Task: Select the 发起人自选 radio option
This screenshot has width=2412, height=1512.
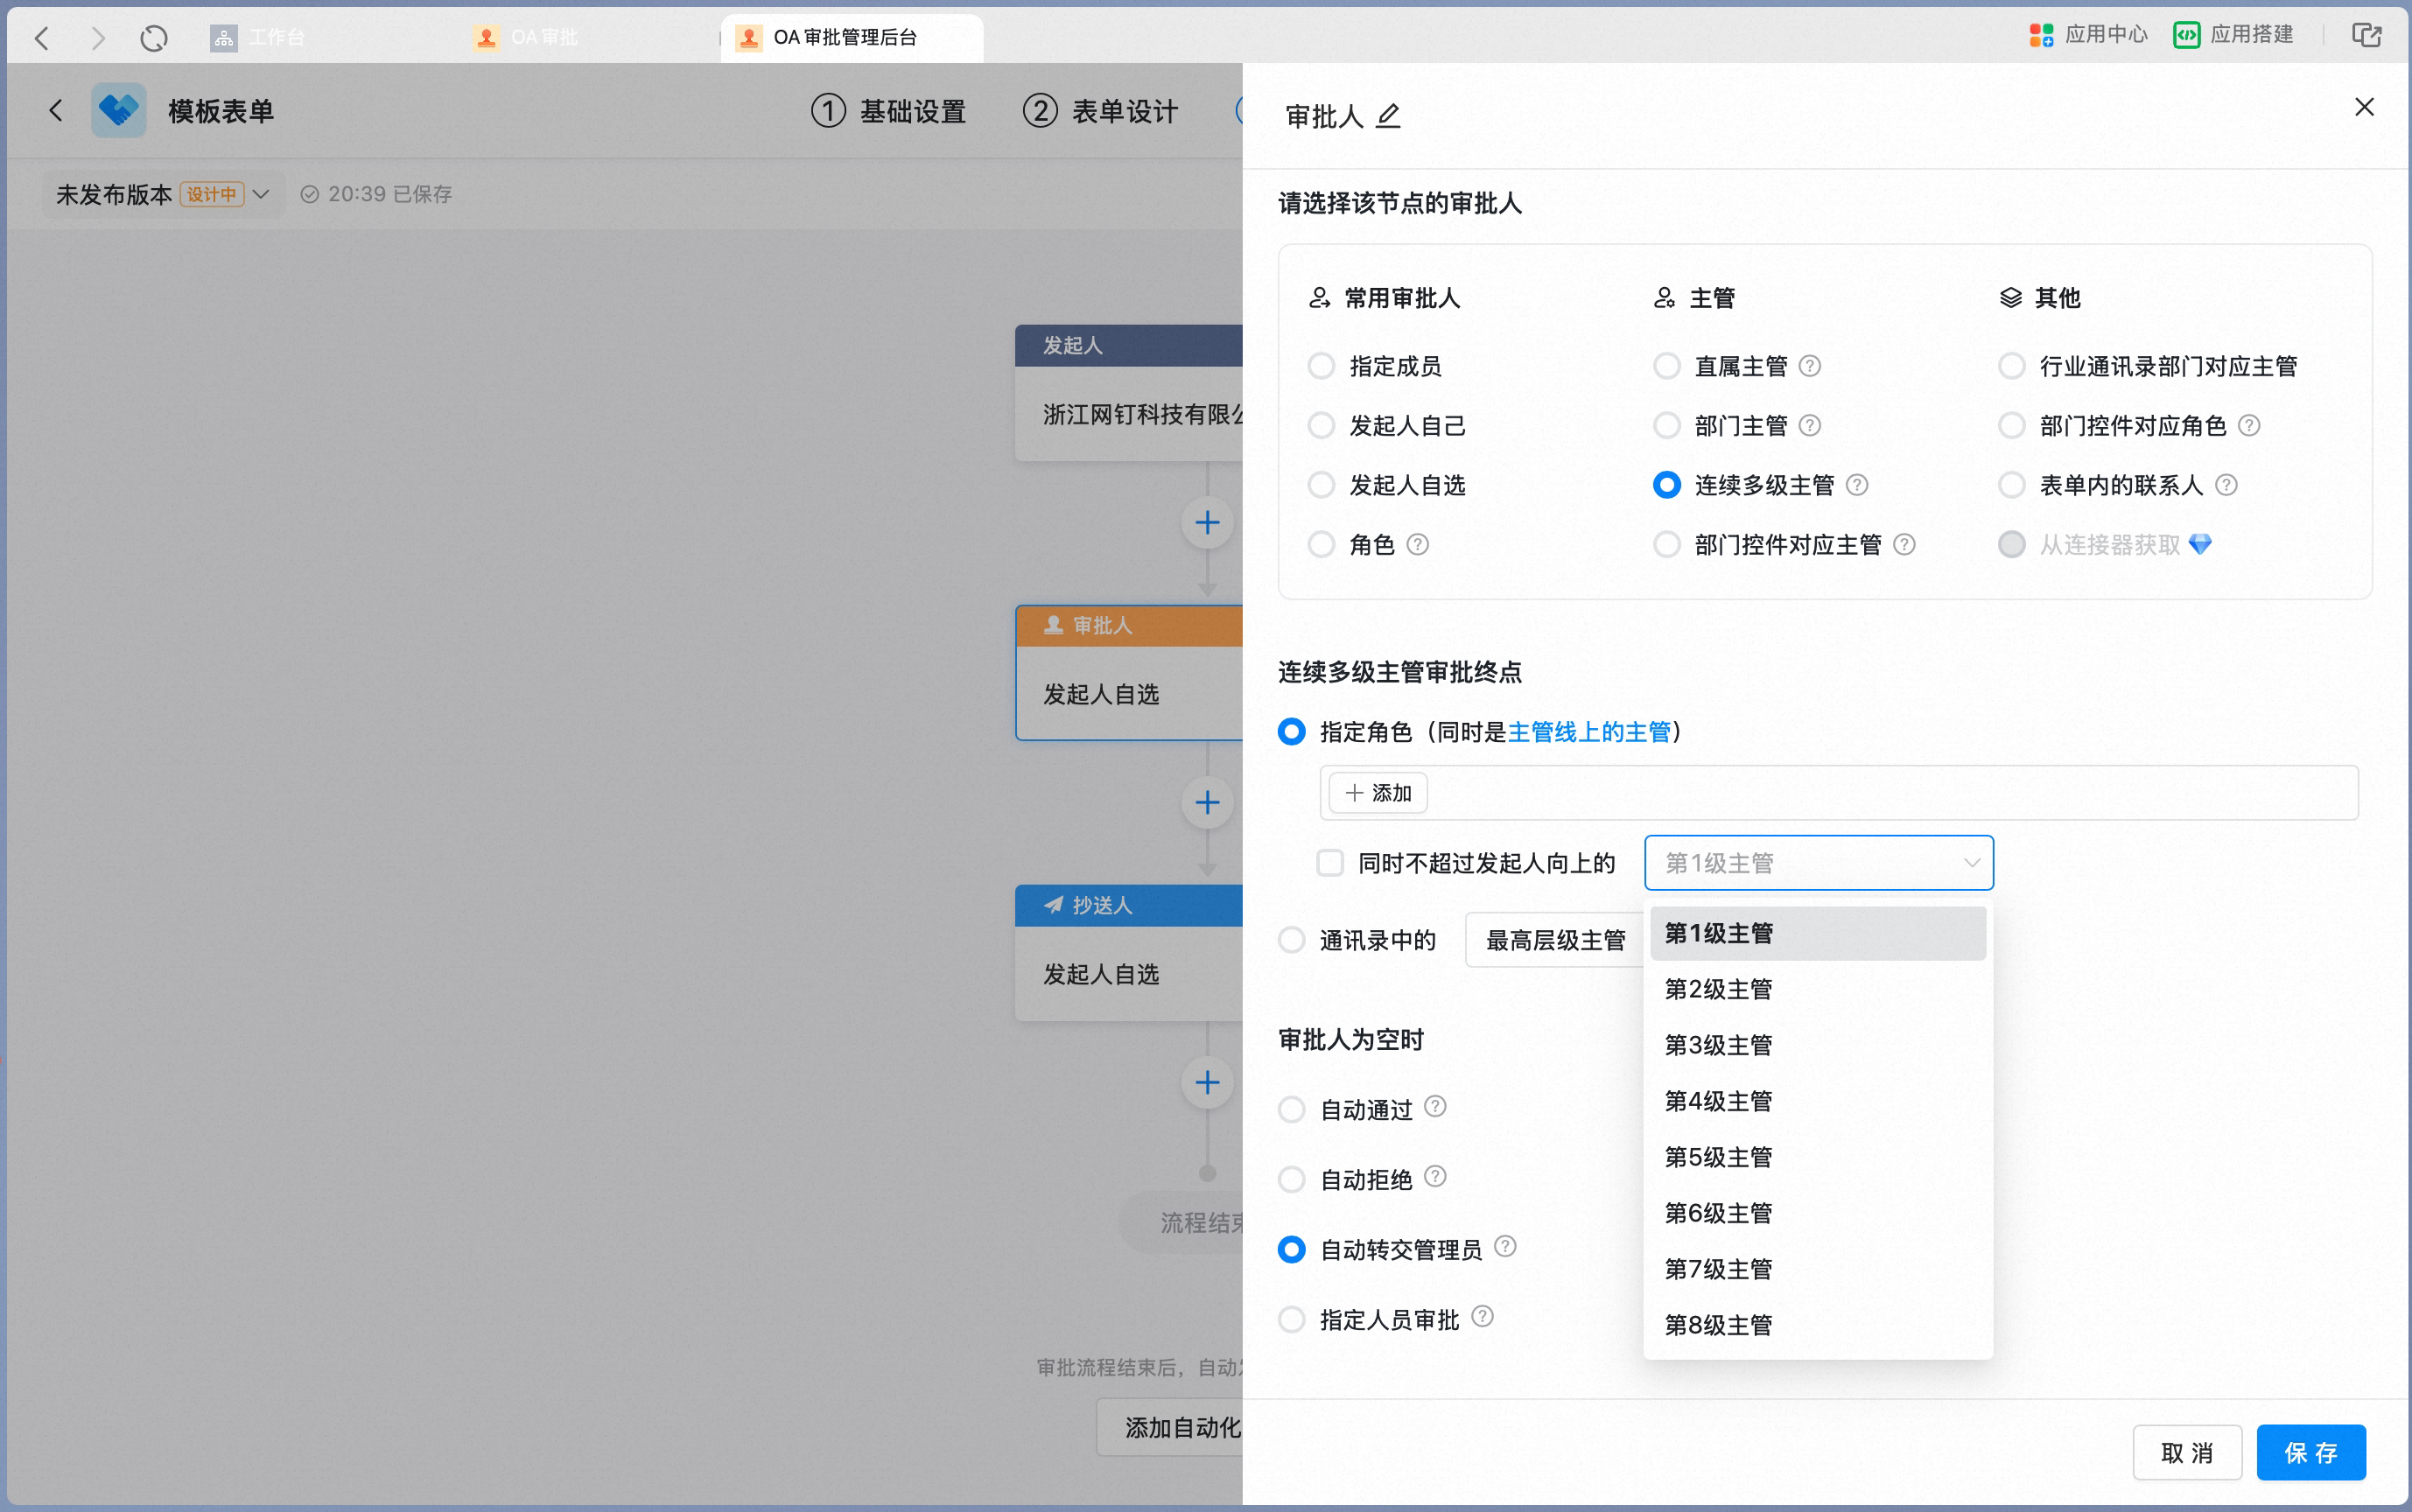Action: click(x=1321, y=485)
